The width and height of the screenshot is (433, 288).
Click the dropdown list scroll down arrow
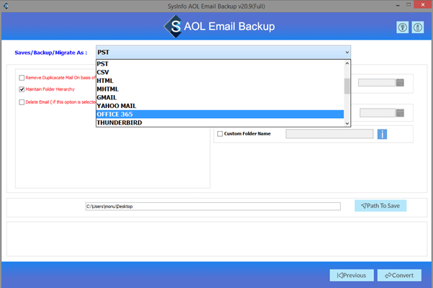[x=347, y=124]
